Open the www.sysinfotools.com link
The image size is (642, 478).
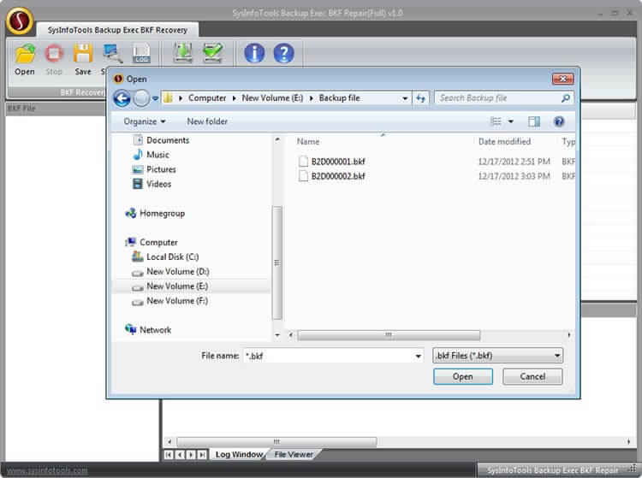(47, 470)
